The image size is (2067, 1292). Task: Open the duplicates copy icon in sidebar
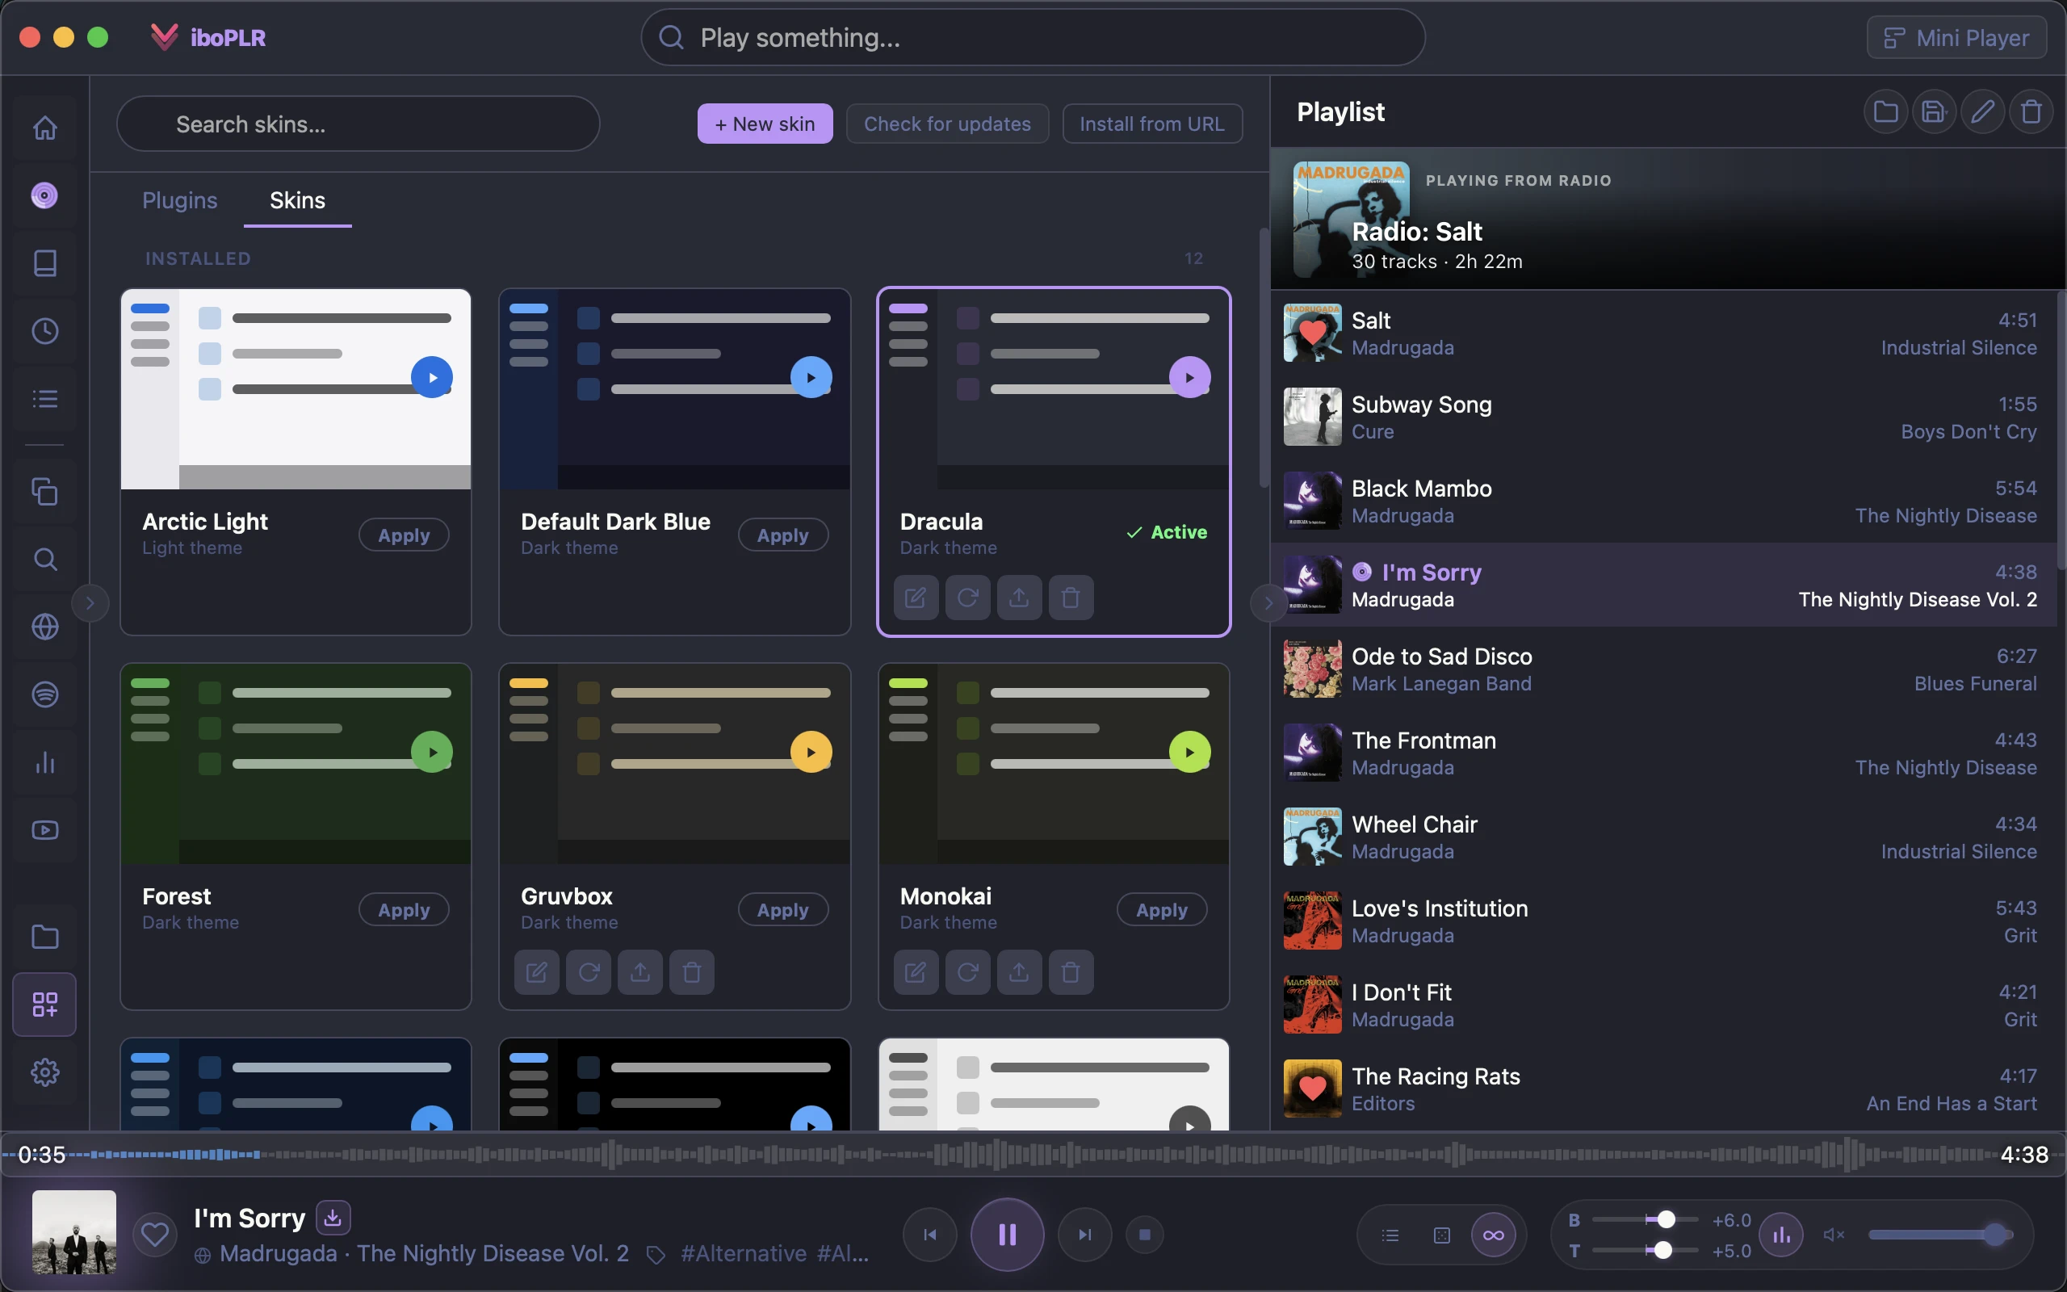44,491
